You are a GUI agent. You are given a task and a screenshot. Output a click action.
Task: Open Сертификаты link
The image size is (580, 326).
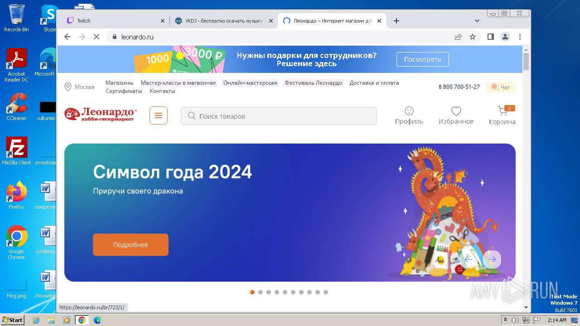[x=124, y=91]
